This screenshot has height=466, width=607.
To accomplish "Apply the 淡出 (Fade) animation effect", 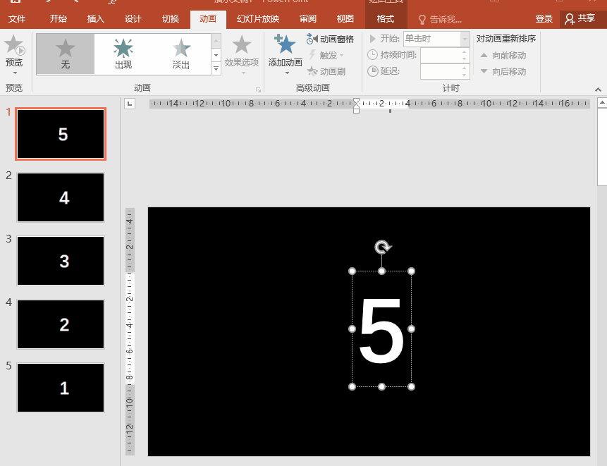I will pos(181,54).
